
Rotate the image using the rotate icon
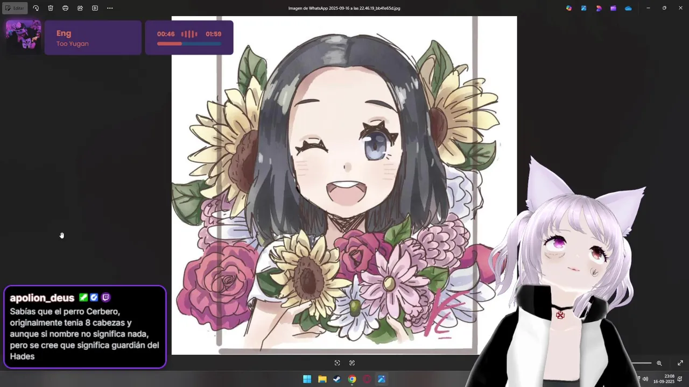click(36, 8)
